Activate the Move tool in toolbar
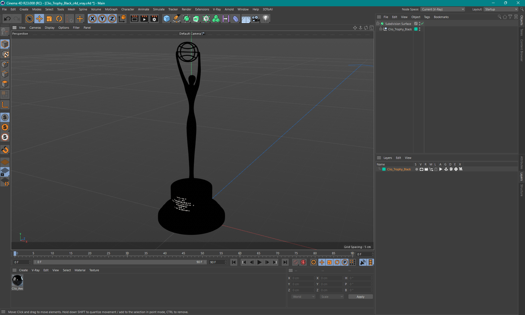 tap(39, 19)
